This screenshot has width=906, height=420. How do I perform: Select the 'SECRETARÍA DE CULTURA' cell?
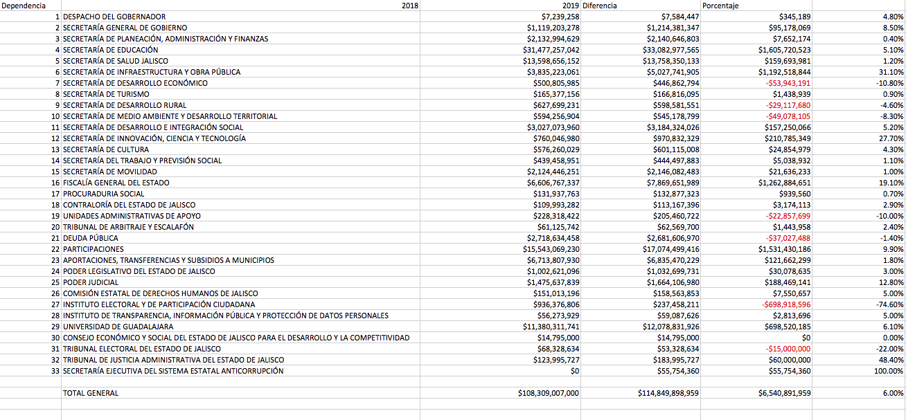tap(240, 149)
